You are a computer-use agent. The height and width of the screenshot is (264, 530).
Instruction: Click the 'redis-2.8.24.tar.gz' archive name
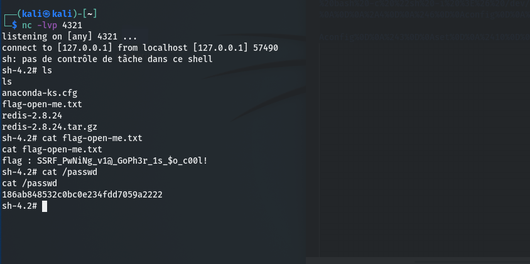(48, 127)
